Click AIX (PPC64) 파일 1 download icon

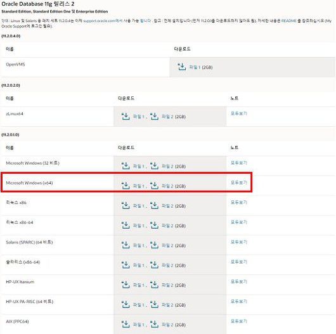126,324
